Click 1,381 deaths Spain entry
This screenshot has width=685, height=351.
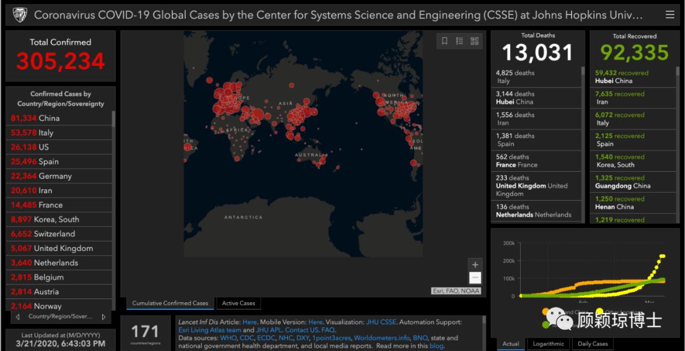536,139
